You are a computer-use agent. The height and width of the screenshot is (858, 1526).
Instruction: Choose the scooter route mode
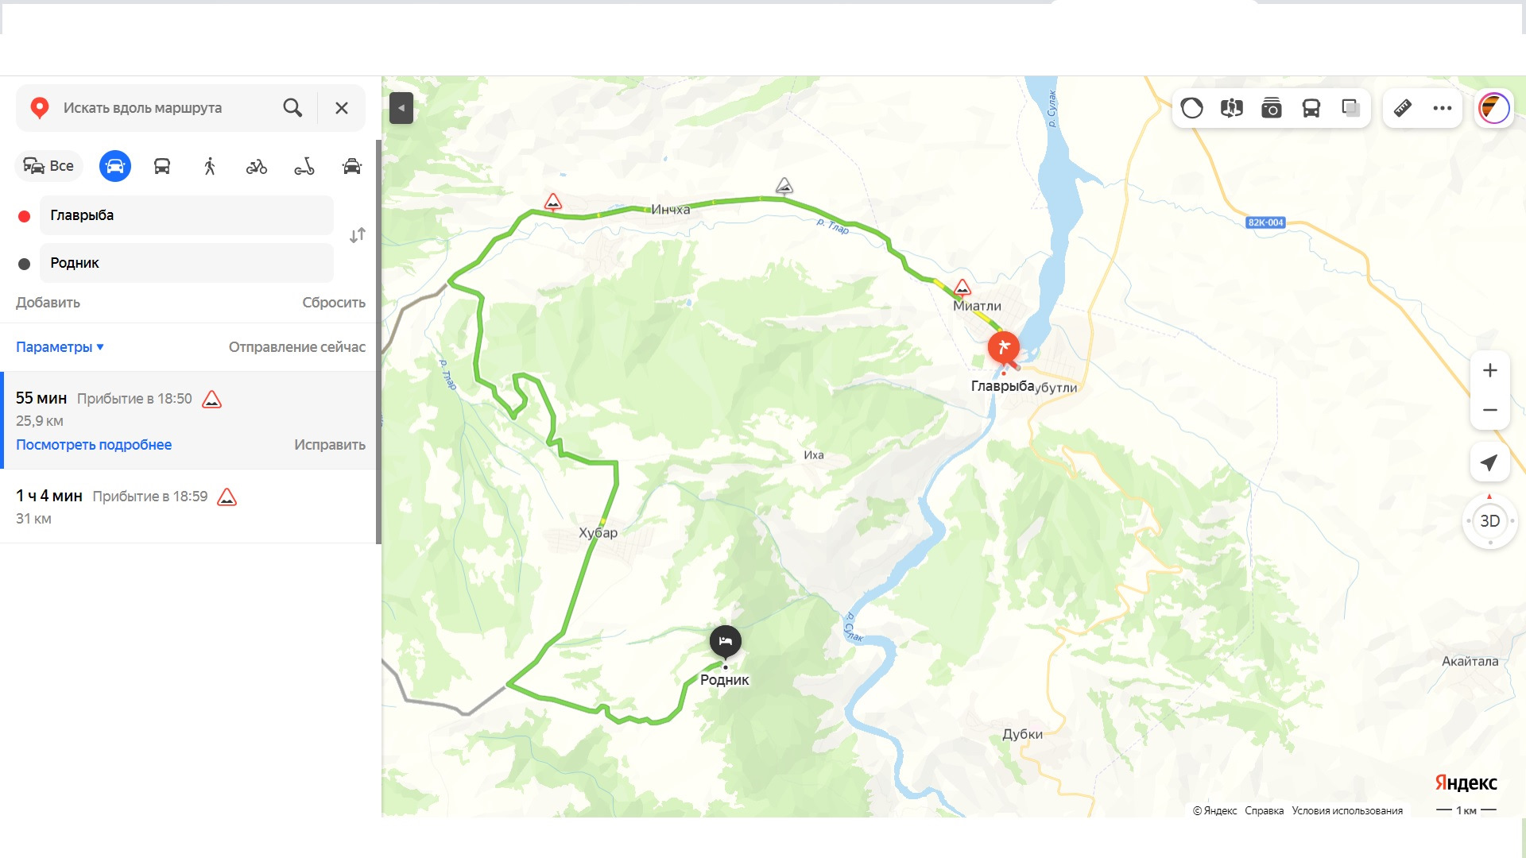[x=304, y=166]
